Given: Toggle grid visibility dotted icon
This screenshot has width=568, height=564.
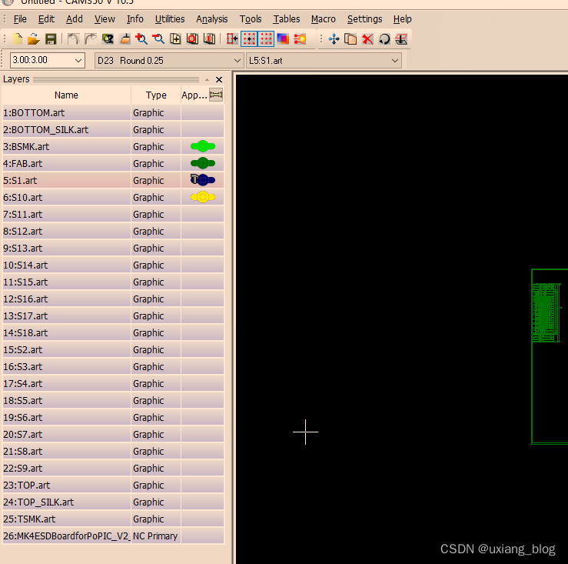Looking at the screenshot, I should (266, 38).
